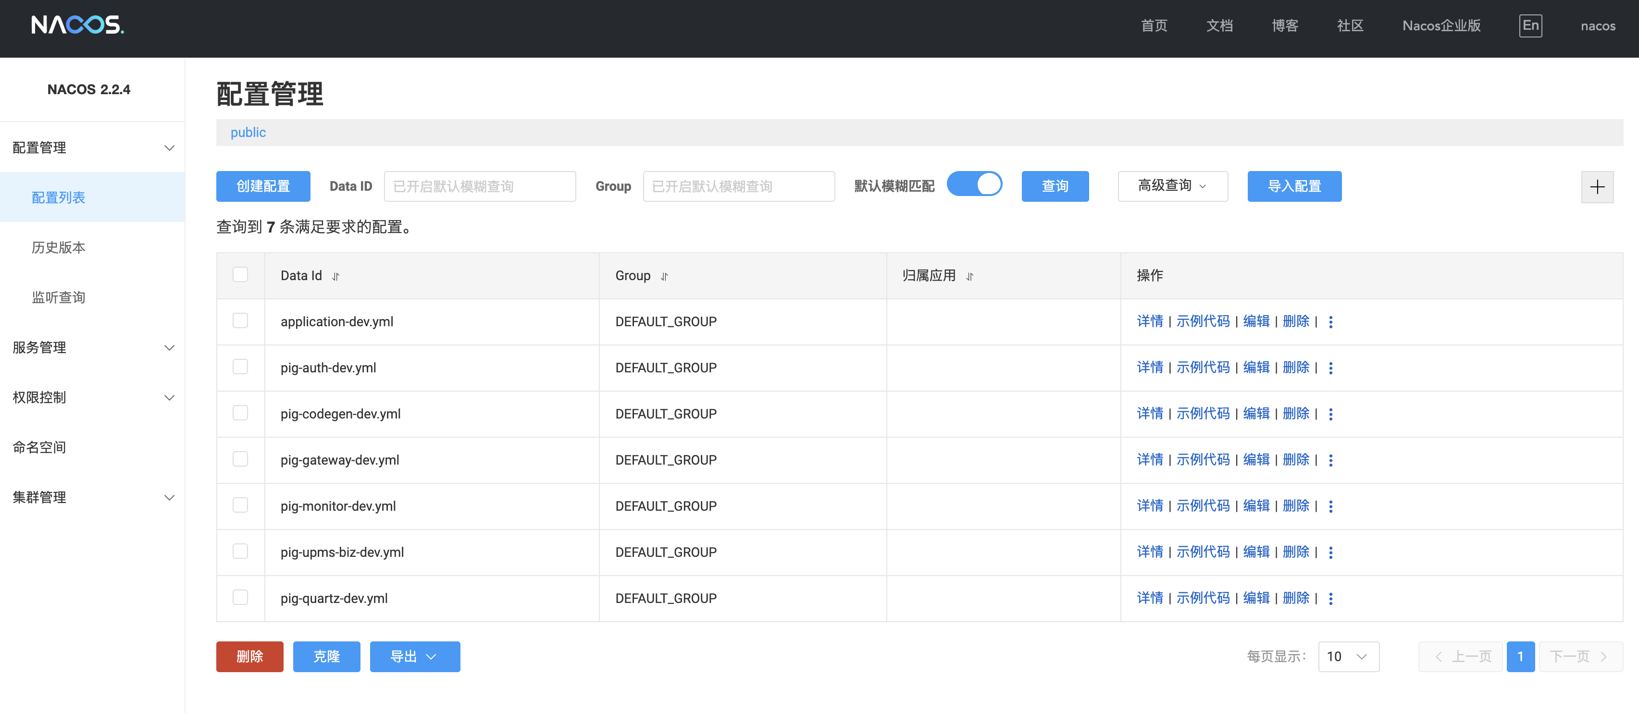Viewport: 1639px width, 713px height.
Task: Sort by 归属应用 column arrows
Action: pyautogui.click(x=969, y=277)
